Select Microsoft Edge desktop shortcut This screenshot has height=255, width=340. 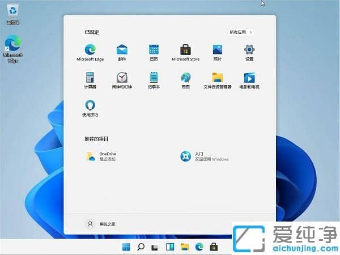(13, 49)
